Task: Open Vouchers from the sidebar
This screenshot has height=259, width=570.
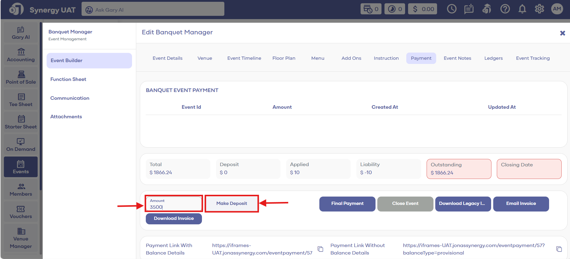Action: coord(21,212)
